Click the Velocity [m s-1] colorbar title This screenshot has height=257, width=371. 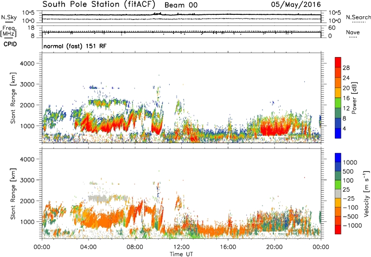(366, 193)
